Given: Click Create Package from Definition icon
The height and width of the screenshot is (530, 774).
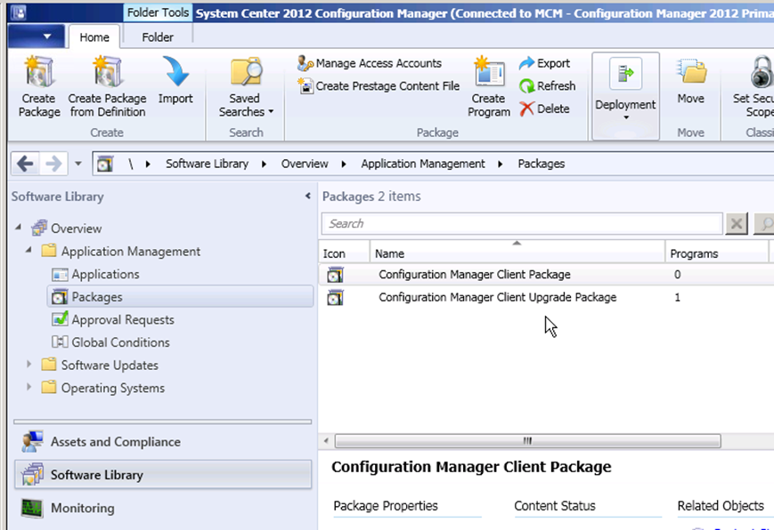Looking at the screenshot, I should point(107,72).
